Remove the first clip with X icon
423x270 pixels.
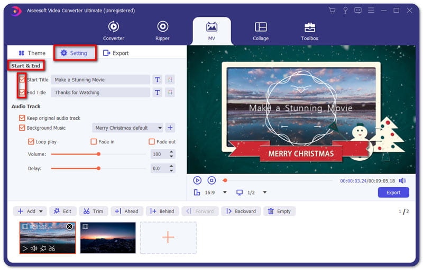coord(70,226)
